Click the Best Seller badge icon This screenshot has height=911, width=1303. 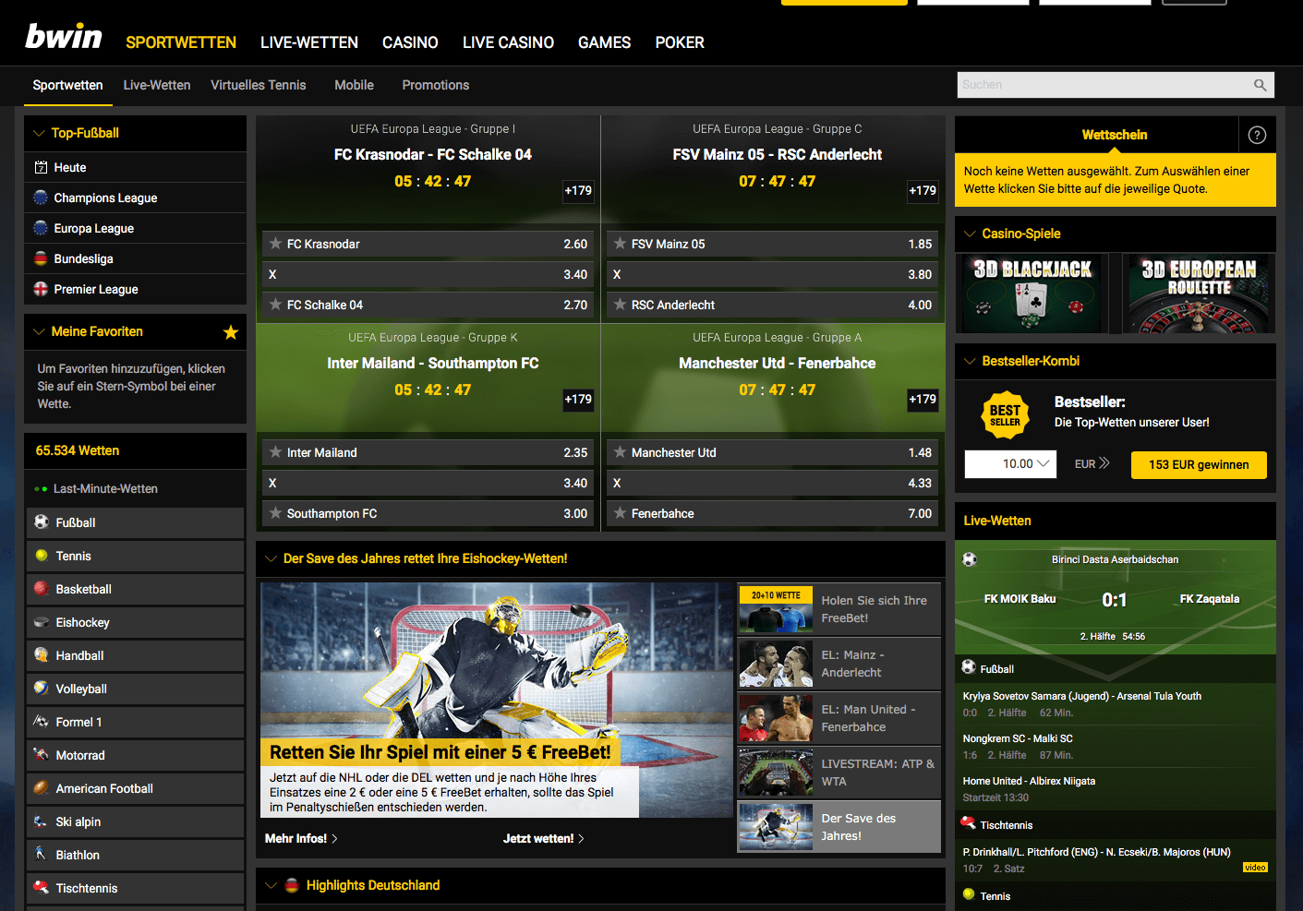tap(1005, 415)
